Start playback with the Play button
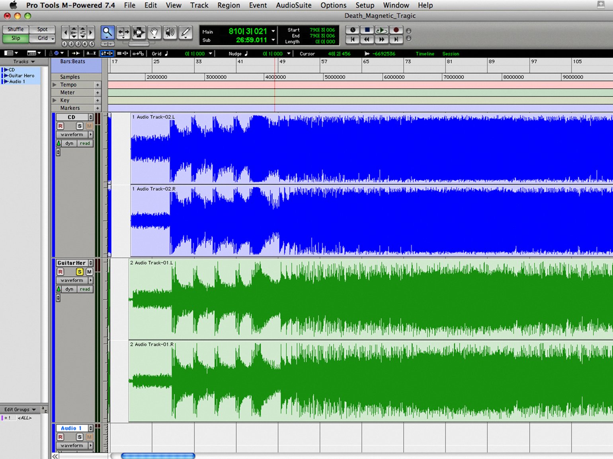 pyautogui.click(x=382, y=30)
